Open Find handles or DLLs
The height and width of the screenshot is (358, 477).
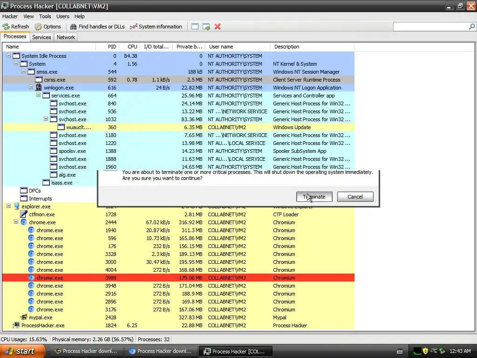[97, 27]
